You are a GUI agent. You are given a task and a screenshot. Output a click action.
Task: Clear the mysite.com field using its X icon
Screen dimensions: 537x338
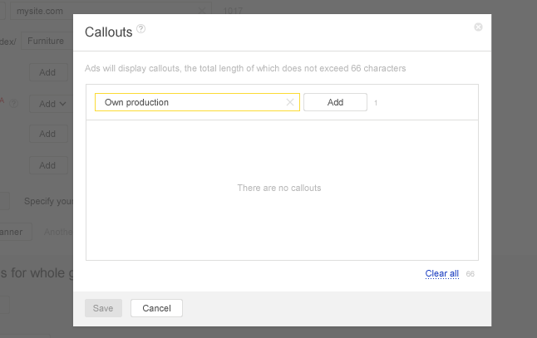[x=203, y=12]
